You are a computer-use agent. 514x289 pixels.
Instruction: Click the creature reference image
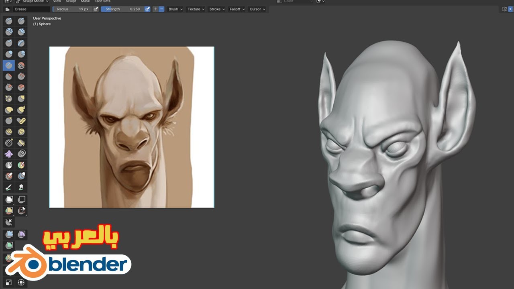point(132,127)
